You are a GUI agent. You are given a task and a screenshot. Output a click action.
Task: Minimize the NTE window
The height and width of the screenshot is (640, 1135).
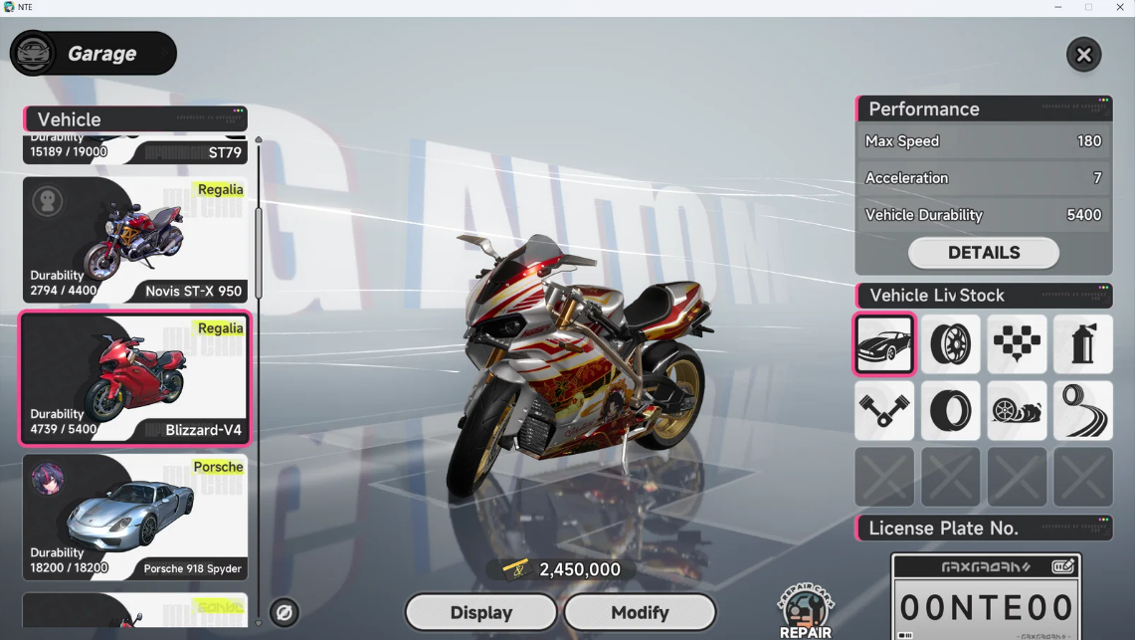click(x=1058, y=7)
